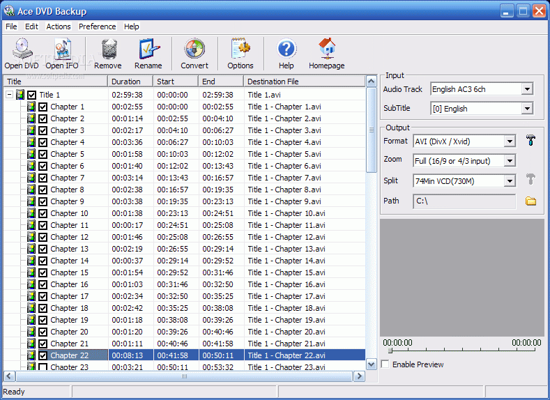Click the Path input field
Viewport: 550px width, 400px height.
tap(464, 201)
